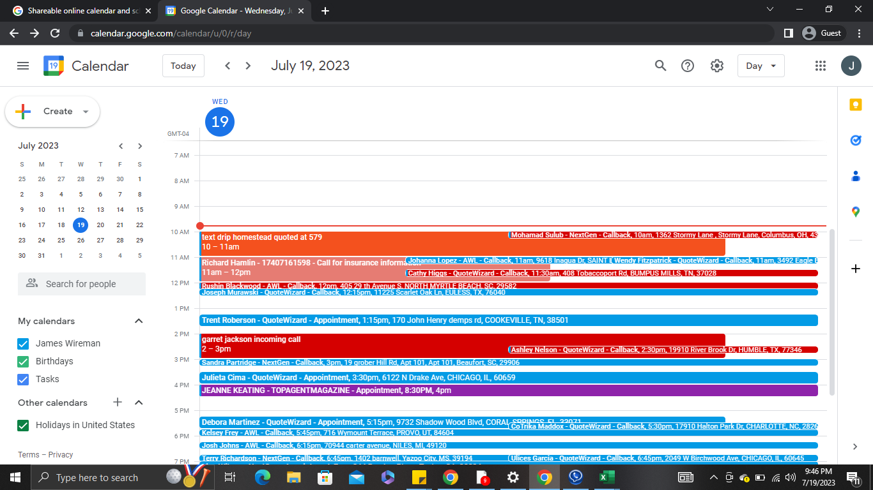Screen dimensions: 873x490
Task: Open Microsoft Edge from taskbar
Action: coord(263,477)
